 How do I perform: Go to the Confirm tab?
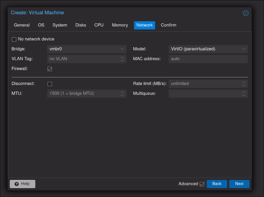coord(168,25)
